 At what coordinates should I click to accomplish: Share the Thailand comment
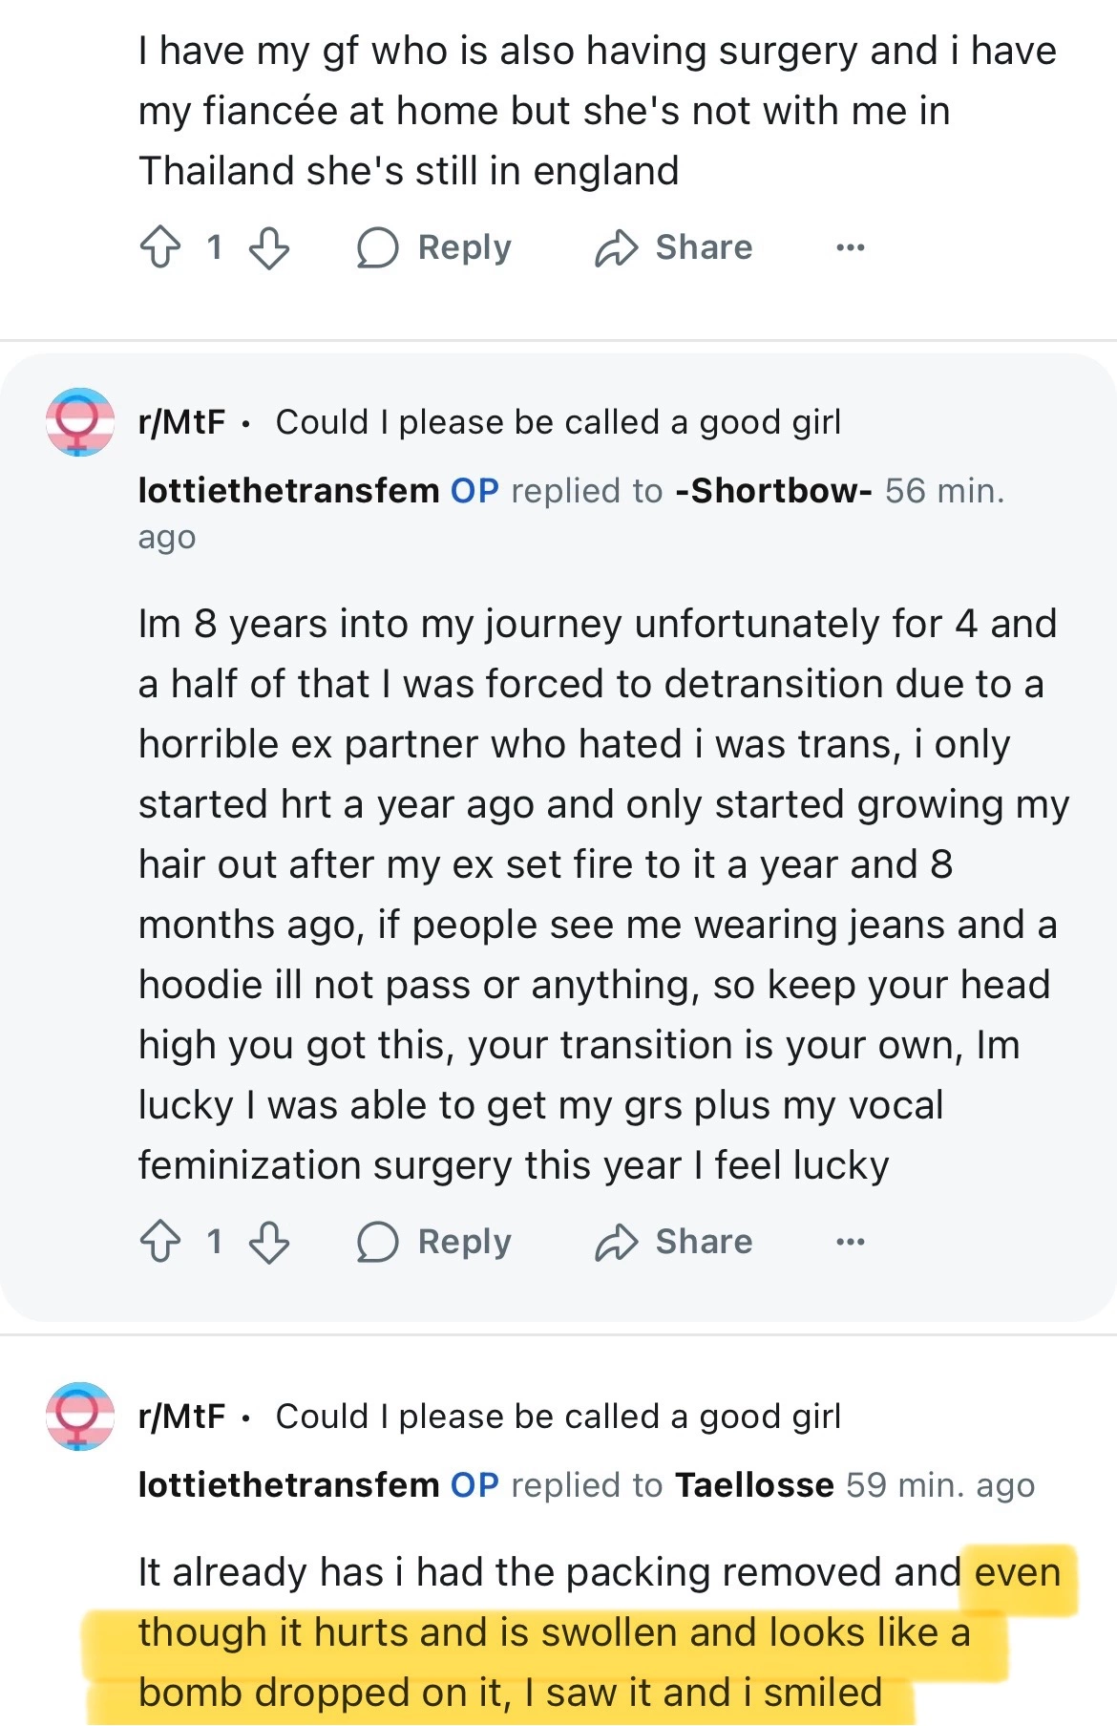[674, 247]
